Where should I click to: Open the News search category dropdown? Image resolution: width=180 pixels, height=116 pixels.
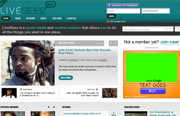coord(169,29)
